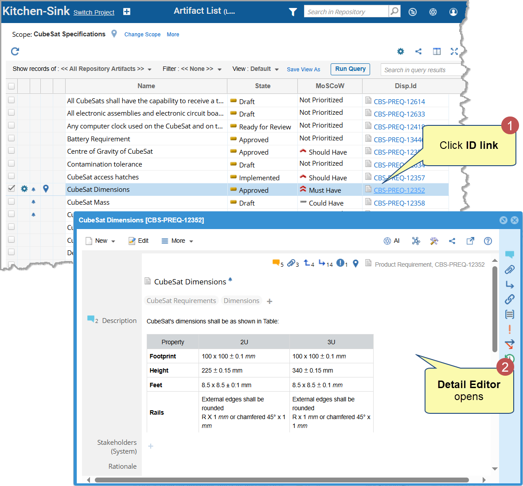
Task: Open the AI assistant in detail editor
Action: 391,241
